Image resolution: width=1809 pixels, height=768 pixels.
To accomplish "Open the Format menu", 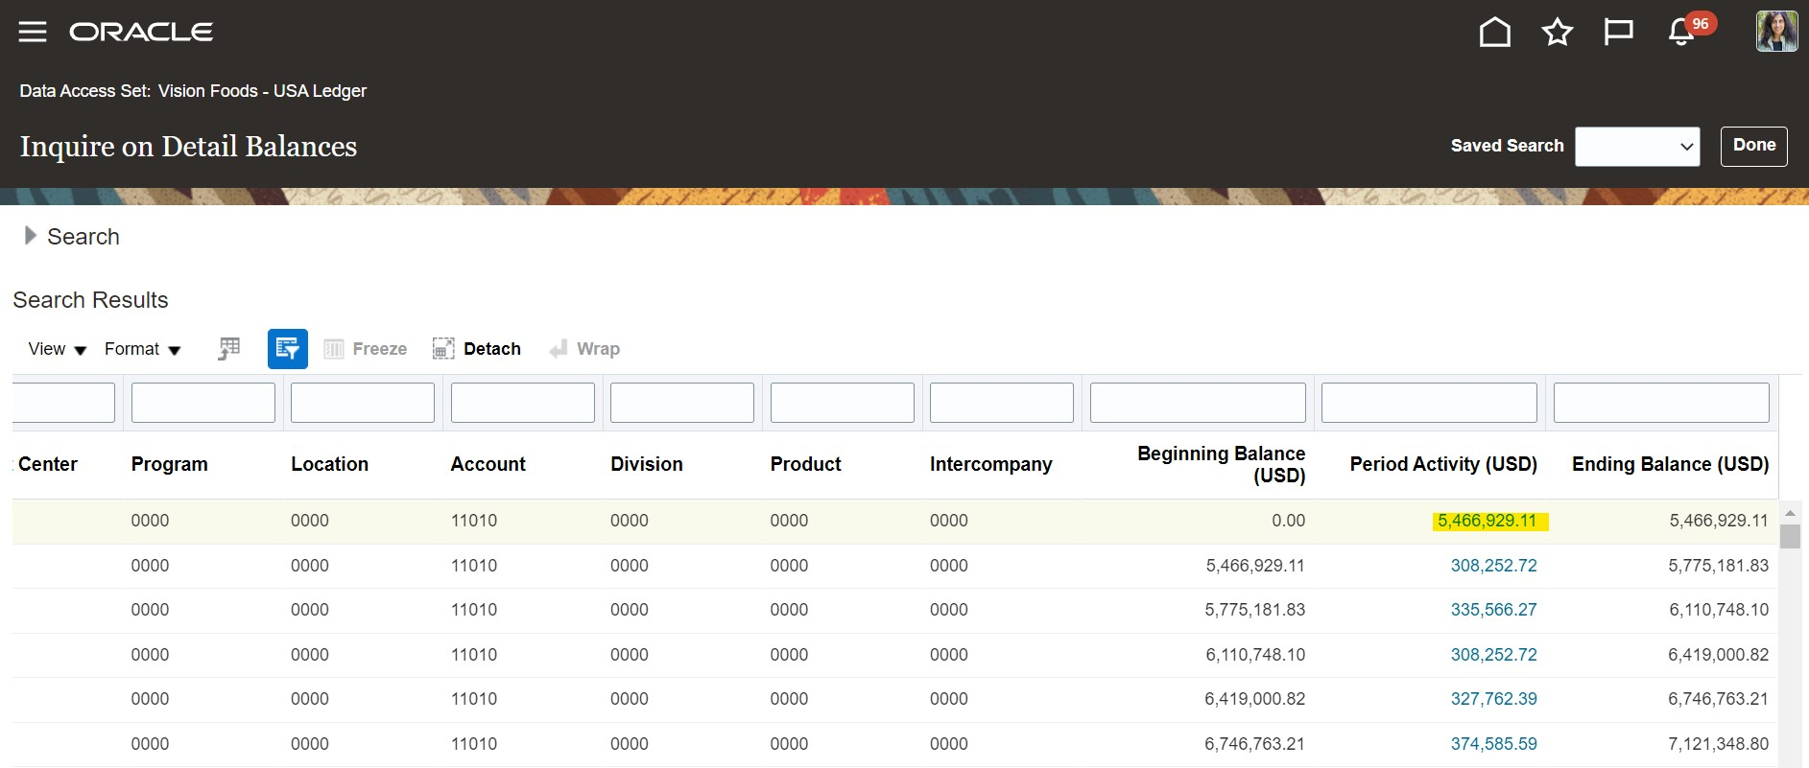I will click(x=143, y=349).
